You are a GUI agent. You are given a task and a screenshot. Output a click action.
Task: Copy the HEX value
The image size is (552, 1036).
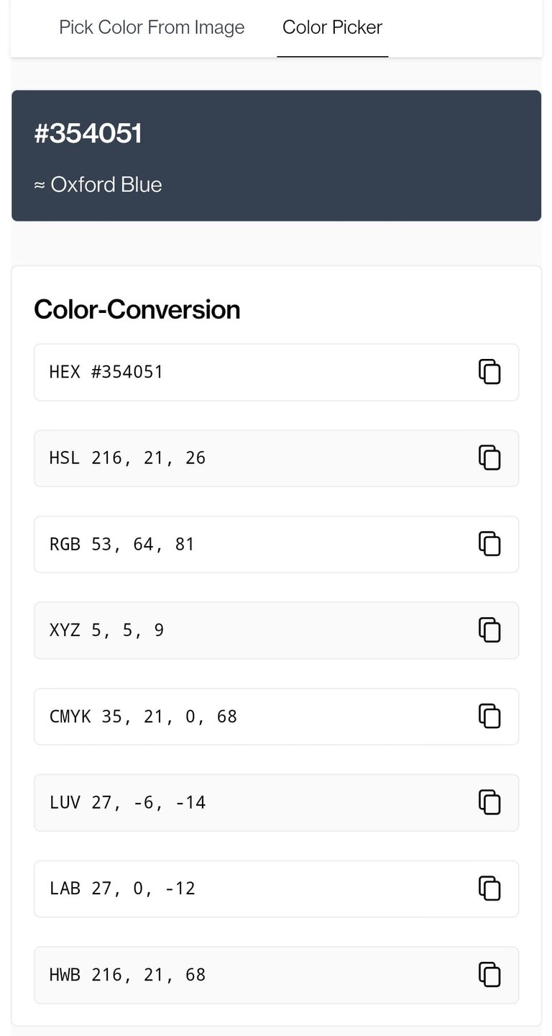(x=489, y=372)
